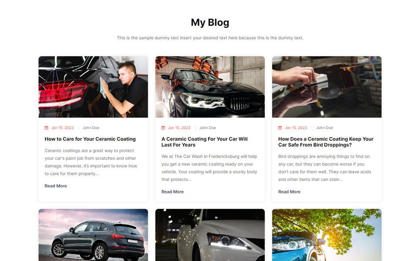Open Read More for Bird Droppings post
Image resolution: width=420 pixels, height=261 pixels.
pos(289,192)
